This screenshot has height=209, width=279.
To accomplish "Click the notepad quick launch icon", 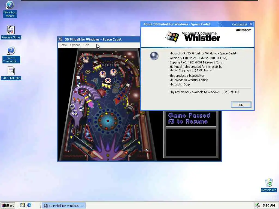I will (23, 205).
